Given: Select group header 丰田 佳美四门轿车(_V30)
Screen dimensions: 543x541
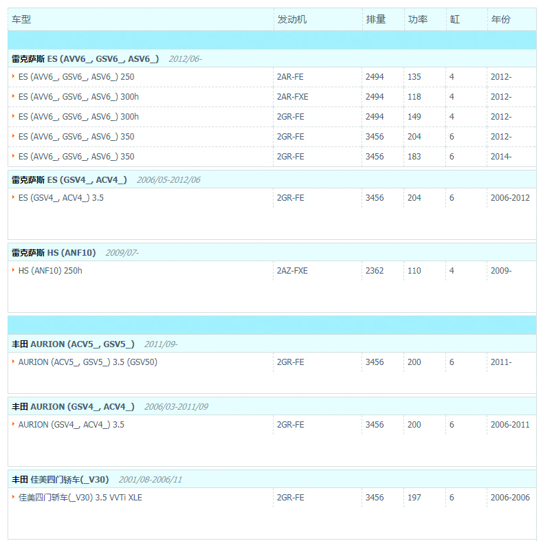Looking at the screenshot, I should [60, 480].
